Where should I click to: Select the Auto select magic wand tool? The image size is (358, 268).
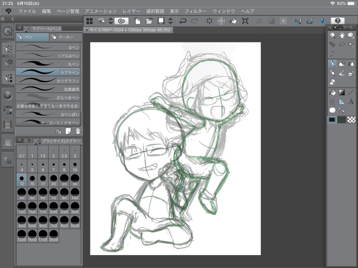click(x=351, y=44)
